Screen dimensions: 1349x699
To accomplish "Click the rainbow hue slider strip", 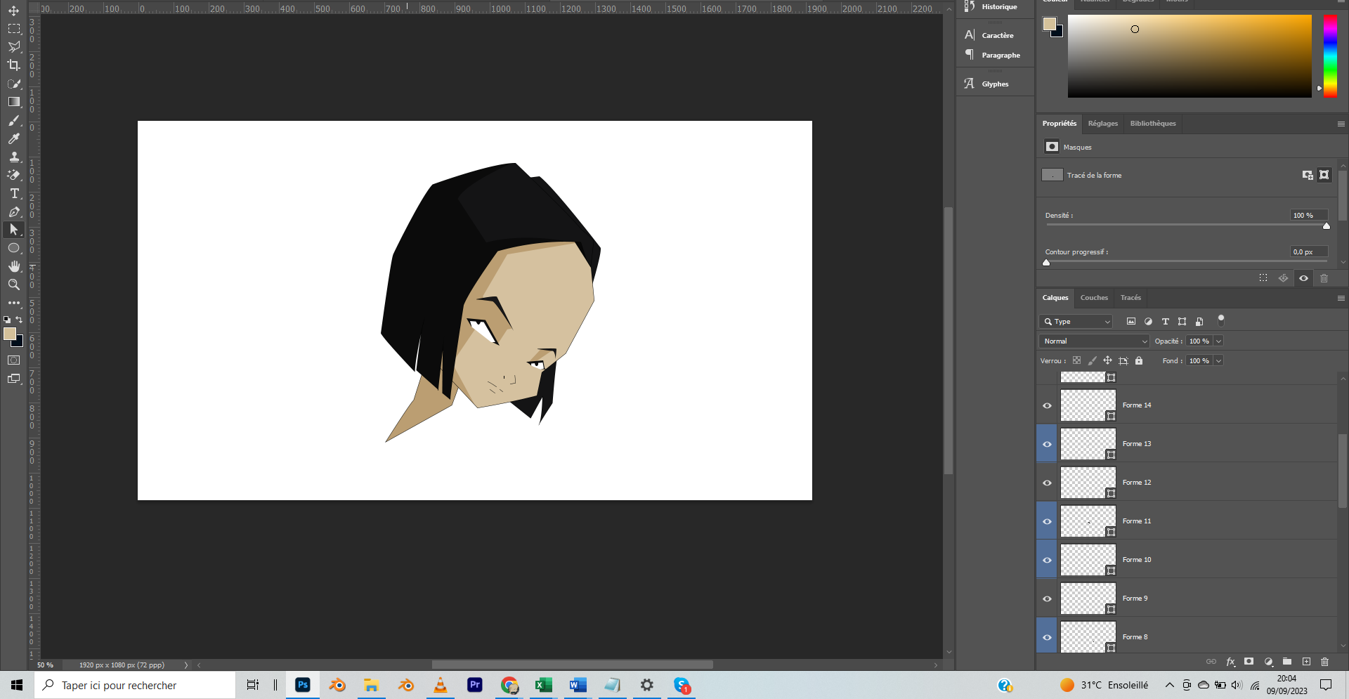I will click(x=1330, y=56).
